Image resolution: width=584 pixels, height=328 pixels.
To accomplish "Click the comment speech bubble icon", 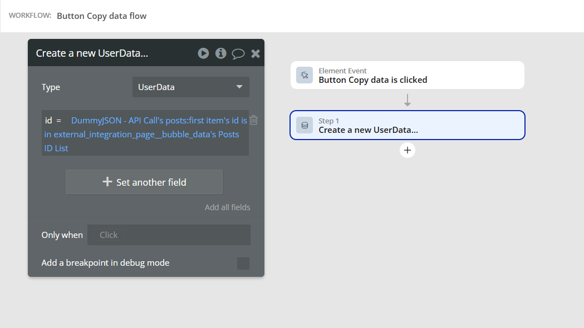I will pos(238,53).
